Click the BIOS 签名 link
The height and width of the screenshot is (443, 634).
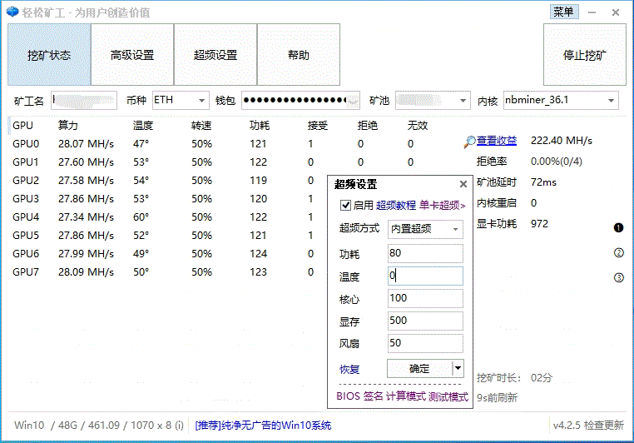[x=359, y=396]
